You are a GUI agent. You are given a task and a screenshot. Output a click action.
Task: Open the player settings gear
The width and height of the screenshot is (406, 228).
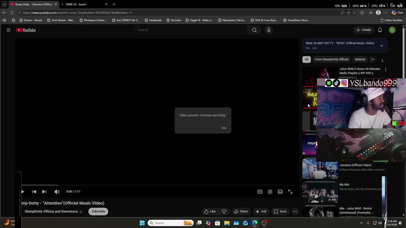point(270,192)
